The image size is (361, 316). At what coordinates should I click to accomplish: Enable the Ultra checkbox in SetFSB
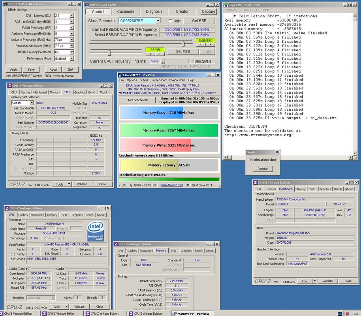point(170,21)
